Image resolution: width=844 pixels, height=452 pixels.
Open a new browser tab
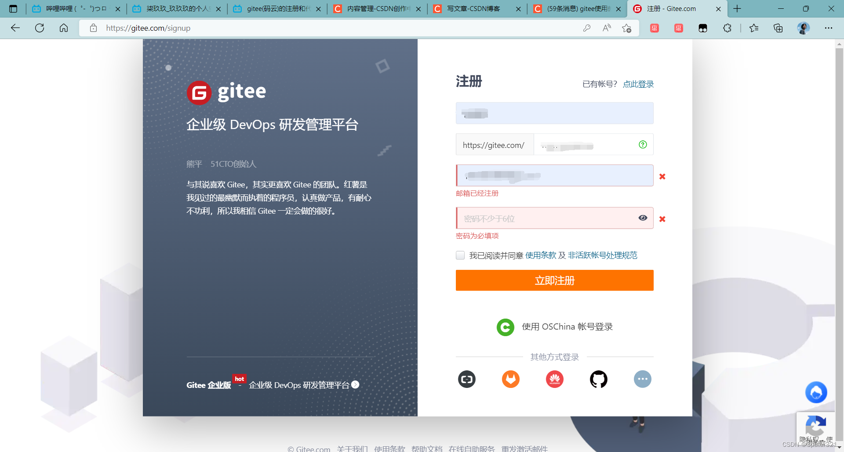[x=737, y=9]
